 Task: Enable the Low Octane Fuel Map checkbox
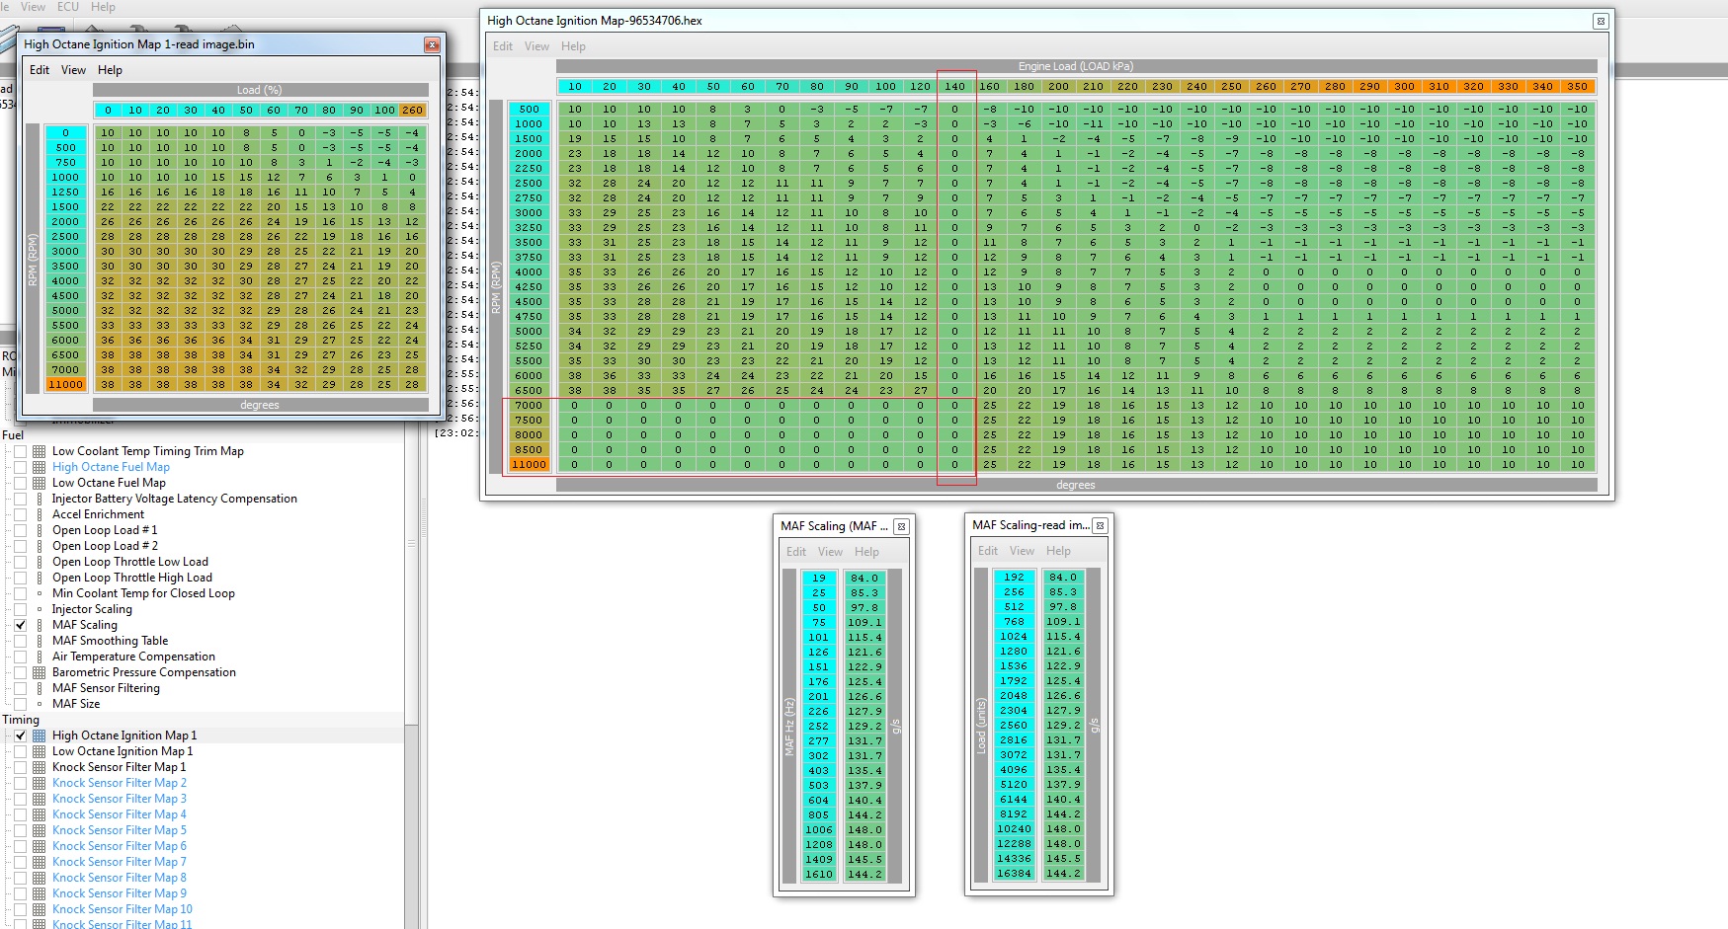point(20,483)
